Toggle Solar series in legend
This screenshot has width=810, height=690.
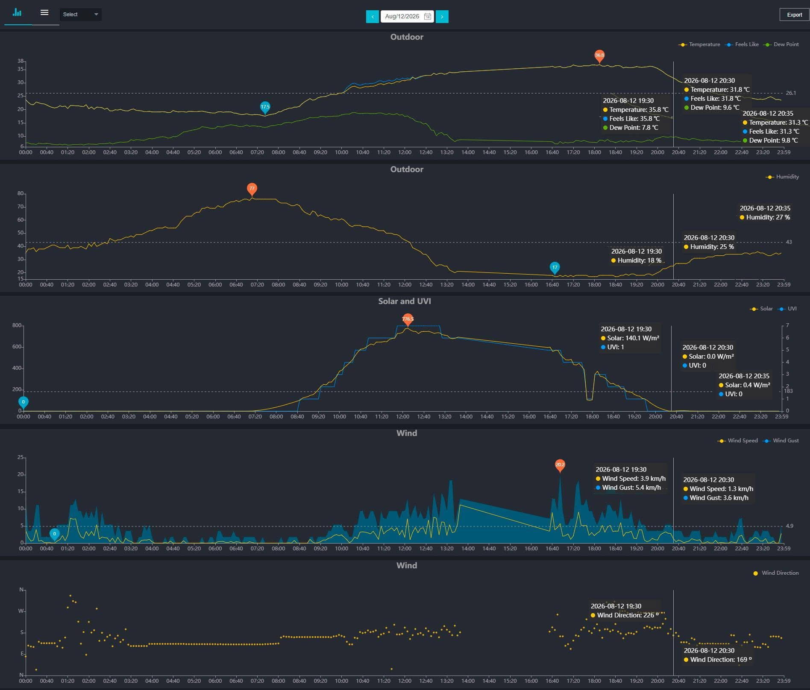(x=761, y=309)
